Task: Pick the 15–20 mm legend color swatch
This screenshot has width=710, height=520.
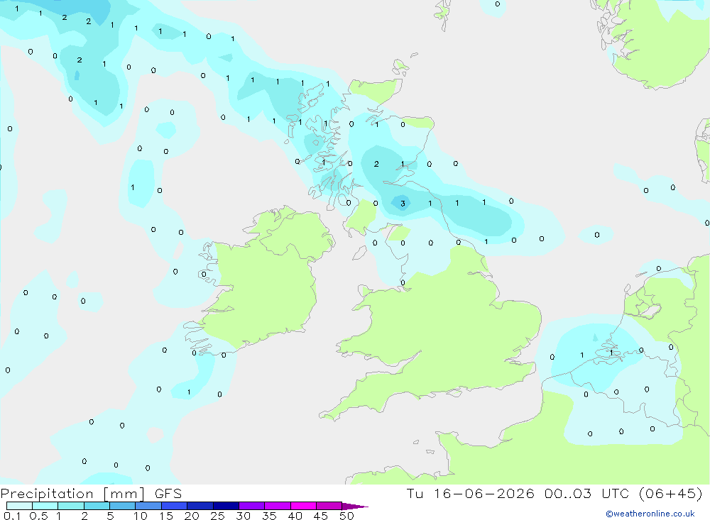Action: pos(175,506)
